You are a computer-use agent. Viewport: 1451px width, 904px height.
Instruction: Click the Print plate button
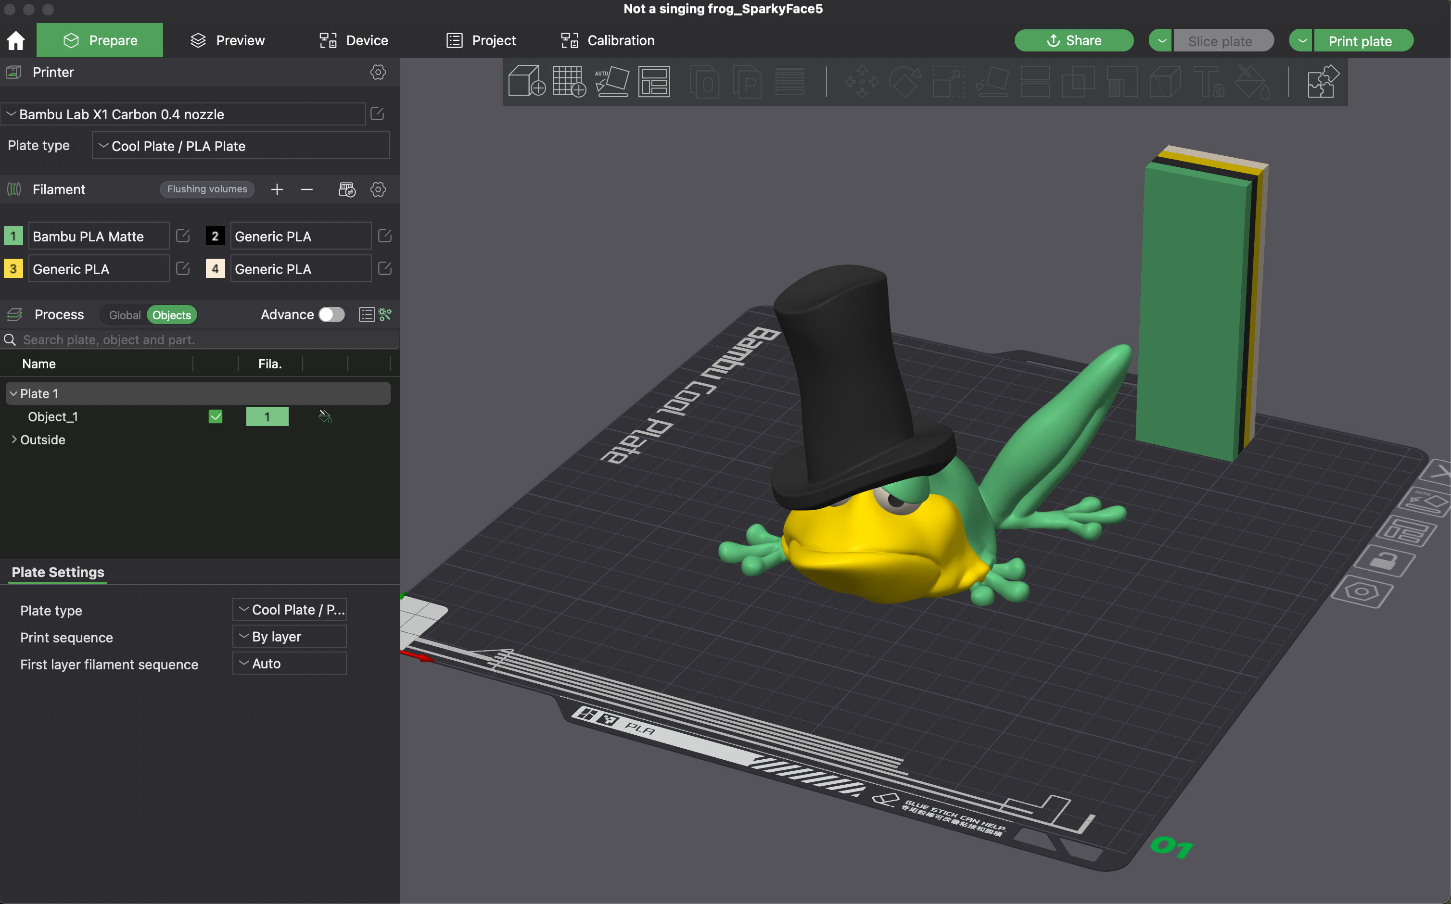tap(1363, 41)
